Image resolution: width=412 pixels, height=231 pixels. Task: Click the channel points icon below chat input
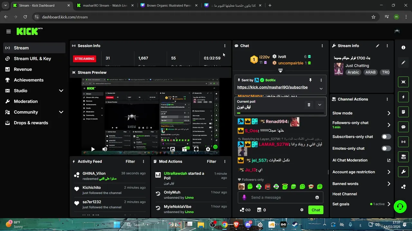click(x=245, y=210)
